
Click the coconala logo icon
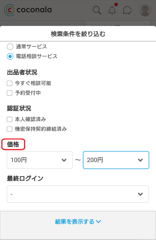pos(10,10)
